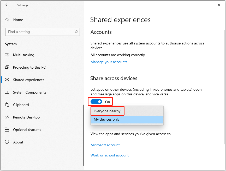Click the About info icon
The image size is (226, 171).
[x=7, y=142]
